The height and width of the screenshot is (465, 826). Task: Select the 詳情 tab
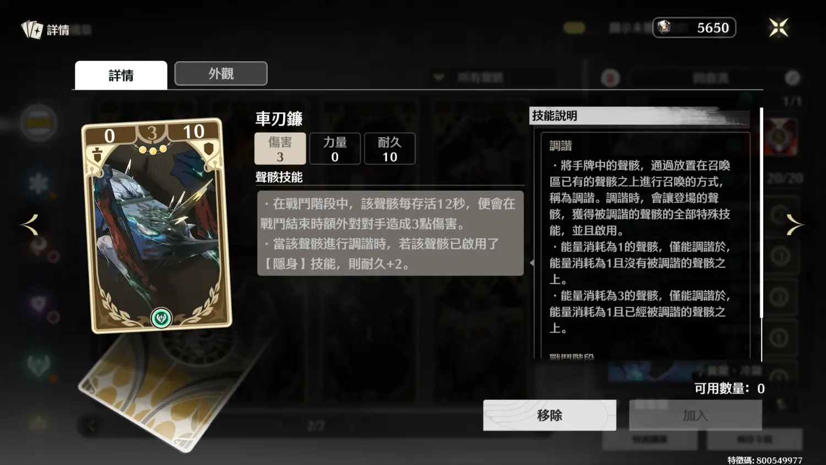121,75
